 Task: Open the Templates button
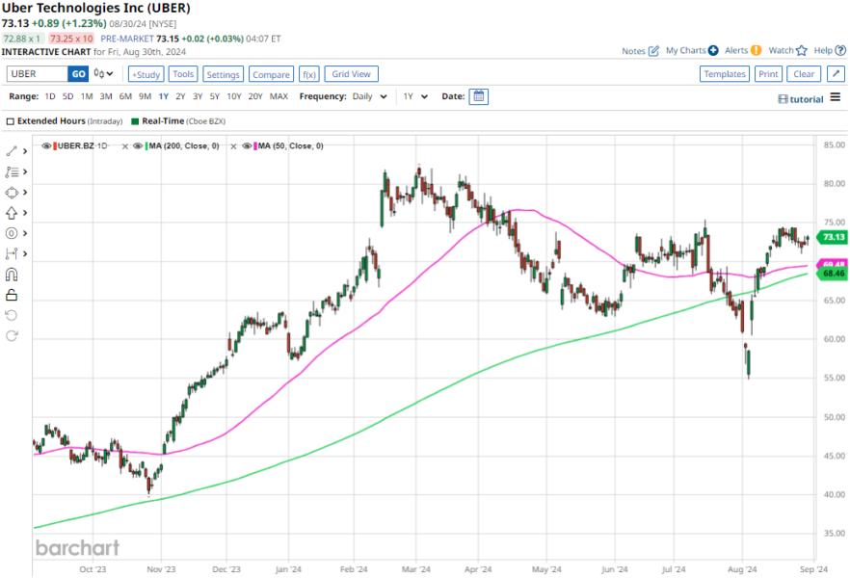pyautogui.click(x=725, y=73)
